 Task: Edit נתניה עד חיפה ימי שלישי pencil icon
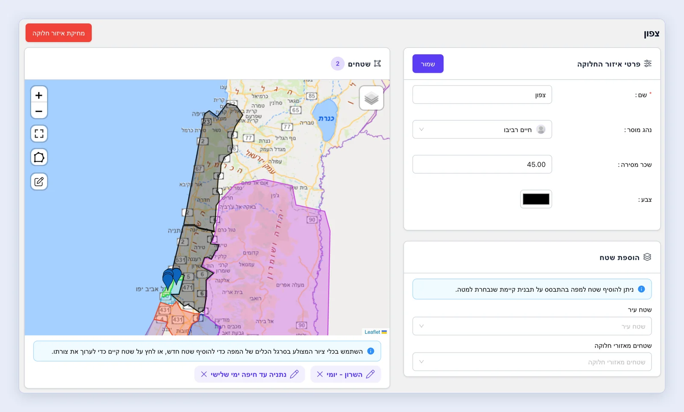[294, 374]
